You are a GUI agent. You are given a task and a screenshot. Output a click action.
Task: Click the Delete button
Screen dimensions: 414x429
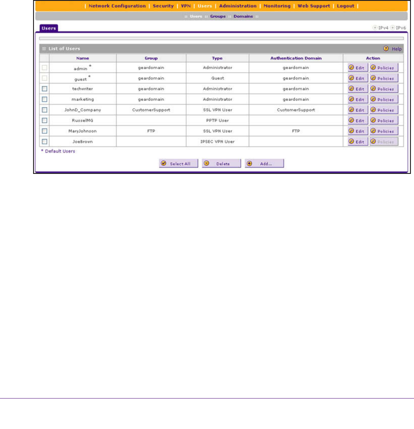click(x=221, y=164)
